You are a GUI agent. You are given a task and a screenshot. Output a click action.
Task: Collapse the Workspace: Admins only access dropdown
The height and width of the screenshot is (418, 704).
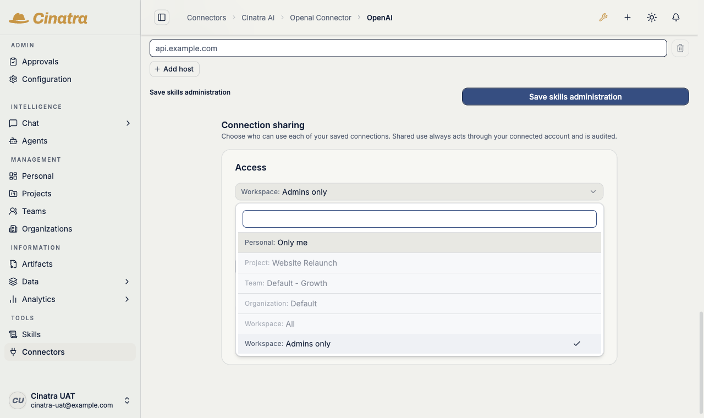tap(419, 192)
